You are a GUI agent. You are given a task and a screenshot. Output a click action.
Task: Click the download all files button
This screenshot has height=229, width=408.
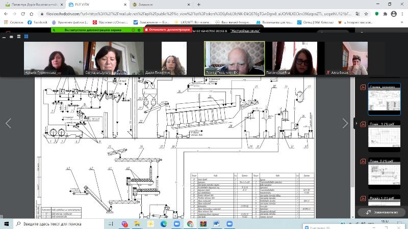[381, 212]
